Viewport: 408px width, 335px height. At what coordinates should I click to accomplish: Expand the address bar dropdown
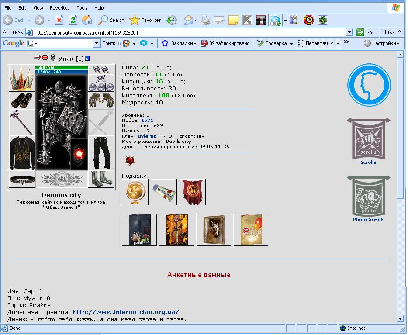click(x=349, y=32)
